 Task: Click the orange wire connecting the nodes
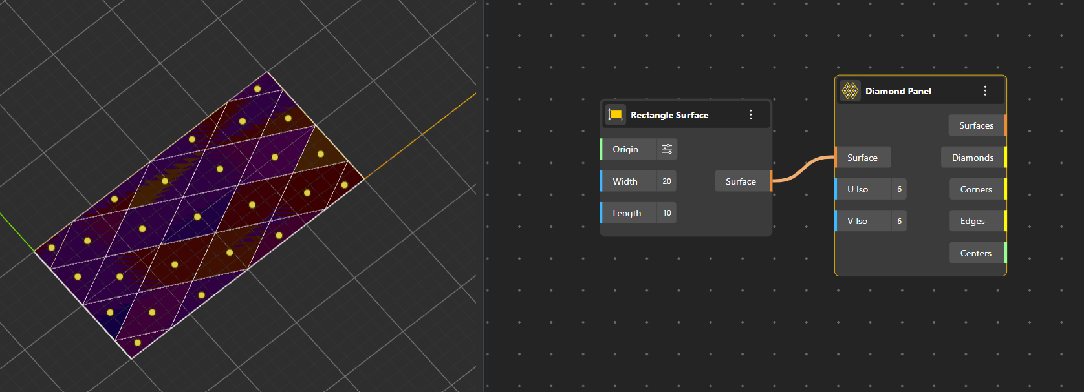pyautogui.click(x=803, y=169)
